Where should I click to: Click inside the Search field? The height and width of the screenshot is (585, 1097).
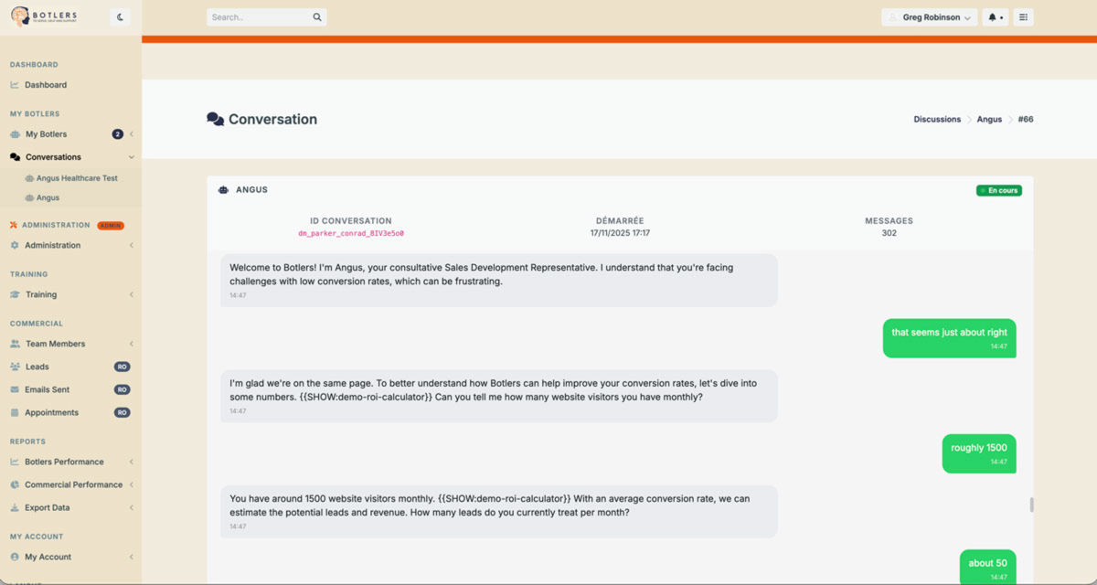pos(261,16)
